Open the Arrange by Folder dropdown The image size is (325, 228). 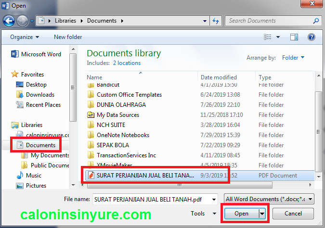tap(293, 58)
